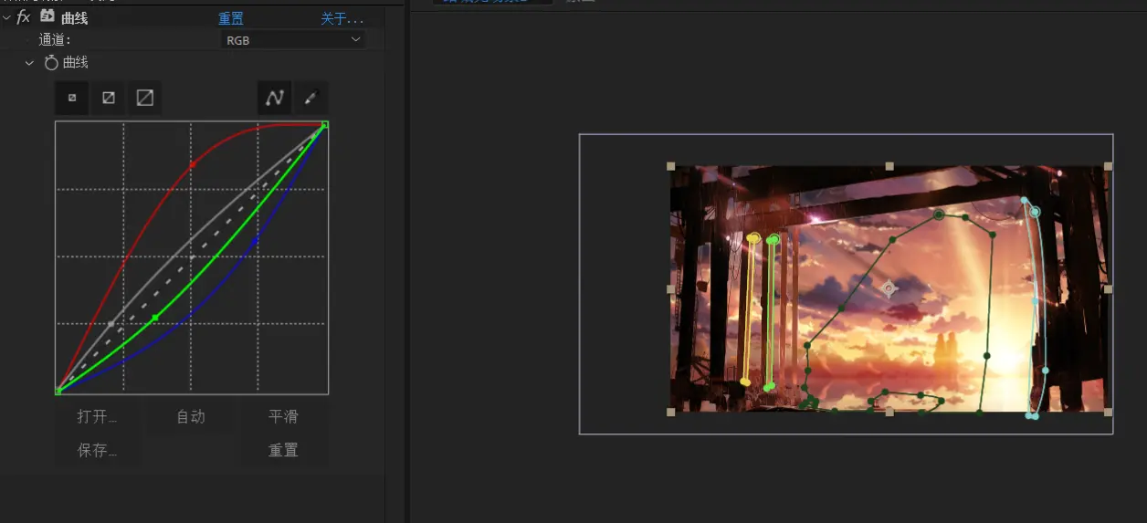Click the 通道: property label
Image resolution: width=1147 pixels, height=523 pixels.
tap(55, 40)
